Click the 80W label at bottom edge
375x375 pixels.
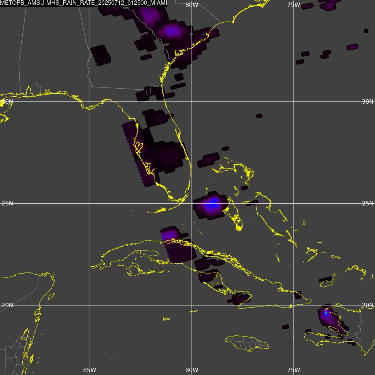click(x=192, y=370)
